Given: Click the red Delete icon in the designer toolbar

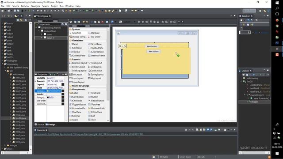Looking at the screenshot, I should click(102, 22).
